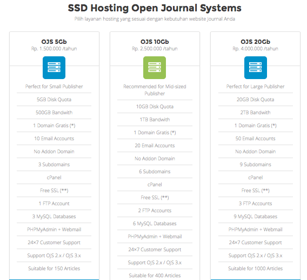Click the '10GB Disk Quota' row
The image size is (307, 280).
pyautogui.click(x=155, y=107)
